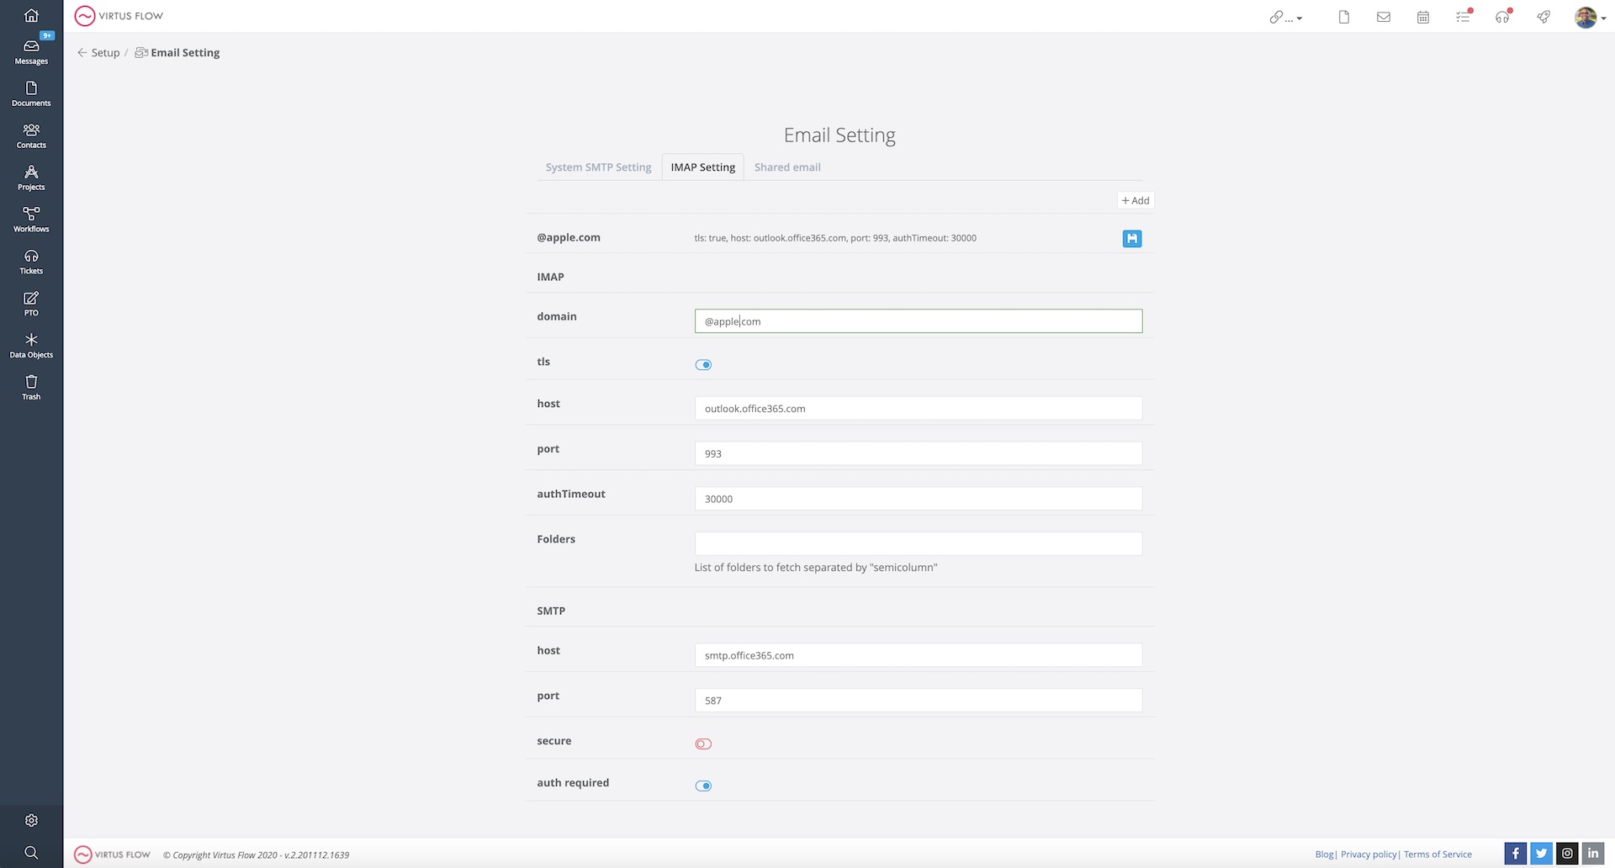Open settings gear in sidebar
The width and height of the screenshot is (1615, 868).
click(x=31, y=820)
